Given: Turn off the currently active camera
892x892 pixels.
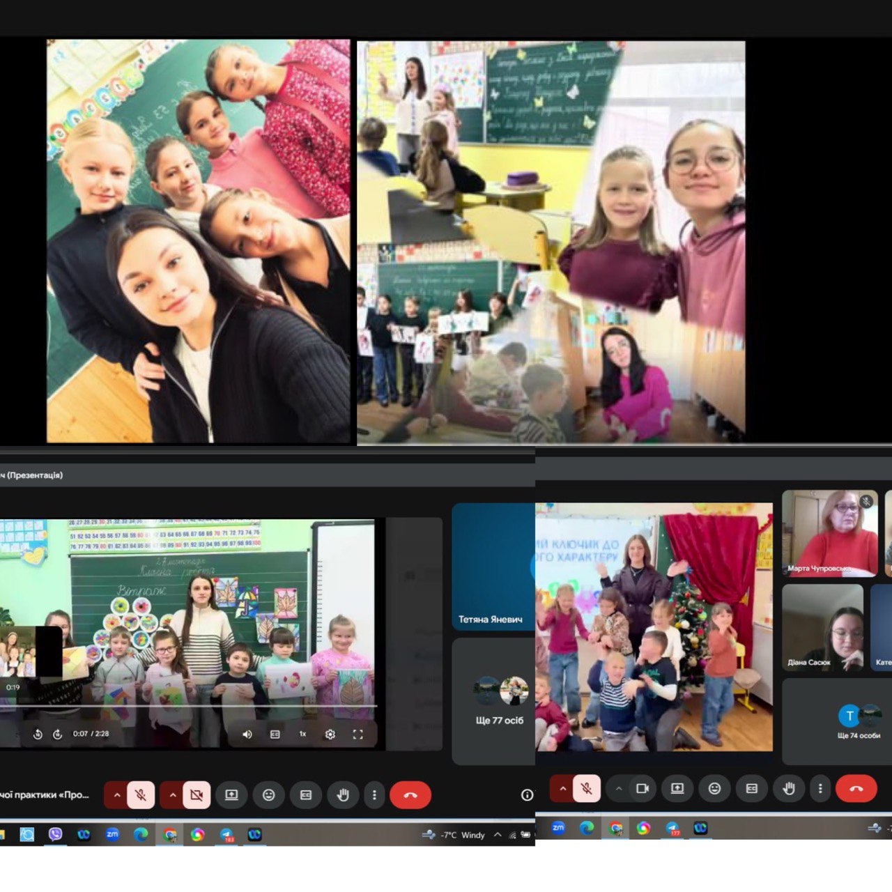Looking at the screenshot, I should point(642,788).
